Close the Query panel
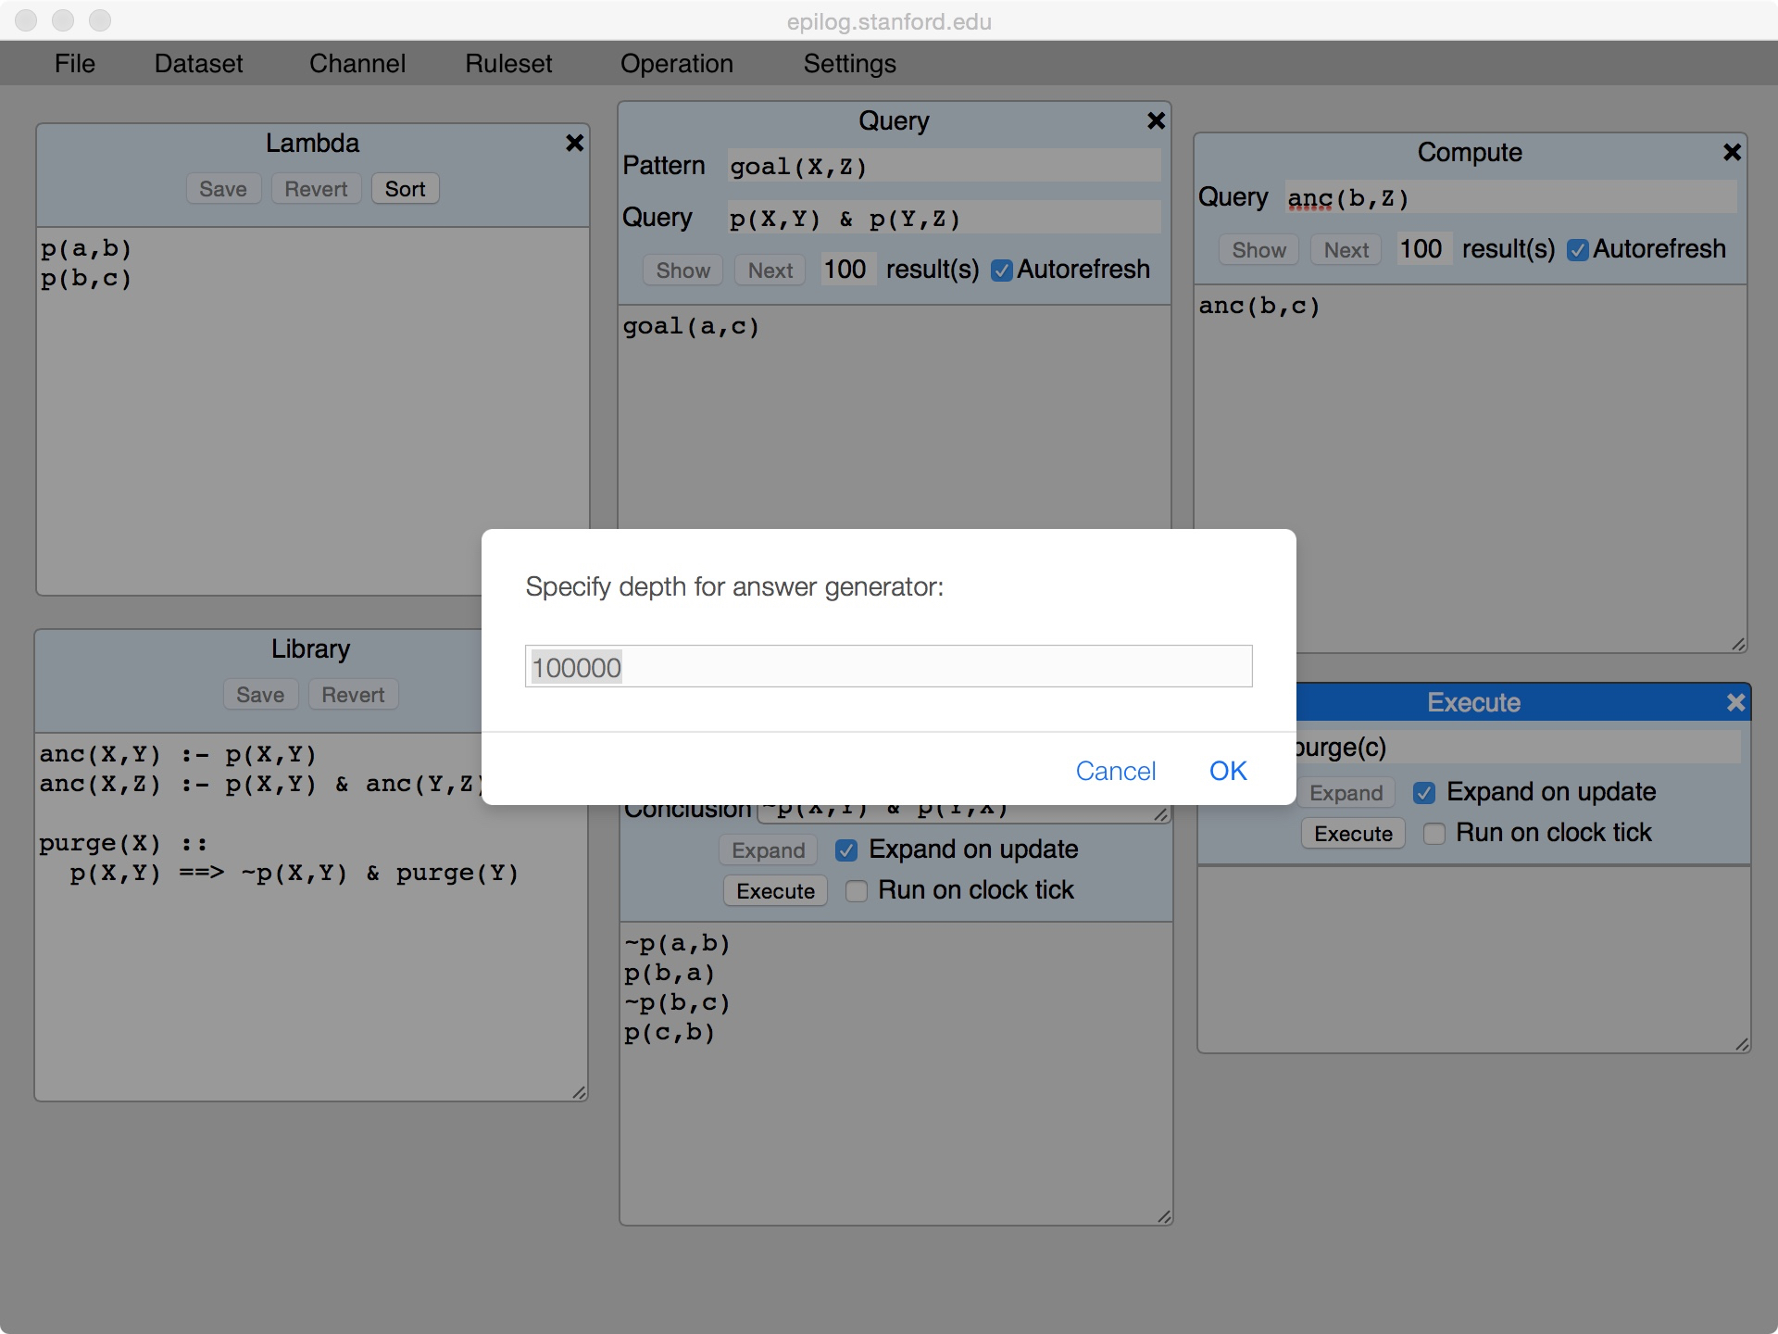The width and height of the screenshot is (1778, 1334). [x=1156, y=120]
